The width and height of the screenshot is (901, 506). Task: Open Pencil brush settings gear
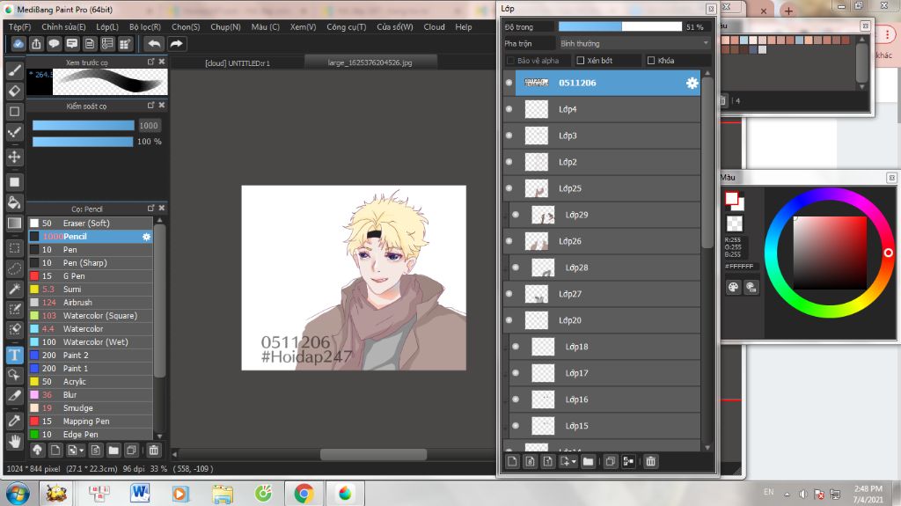pos(147,237)
